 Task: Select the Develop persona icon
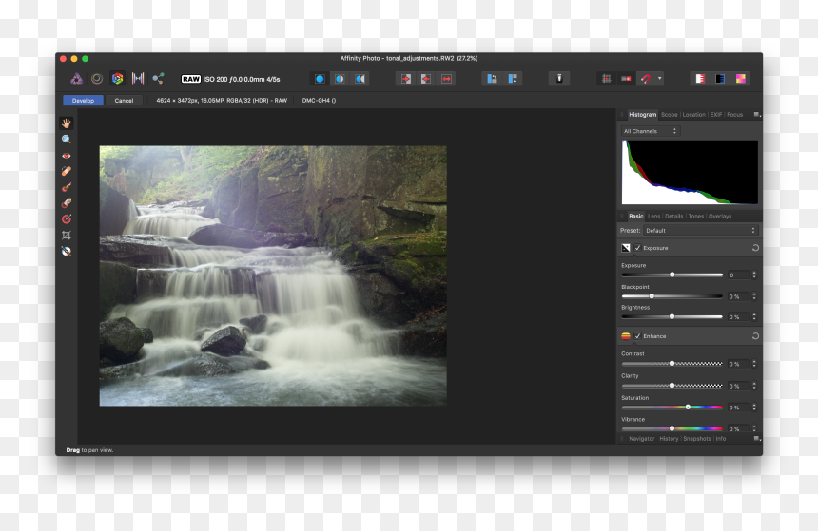[117, 79]
